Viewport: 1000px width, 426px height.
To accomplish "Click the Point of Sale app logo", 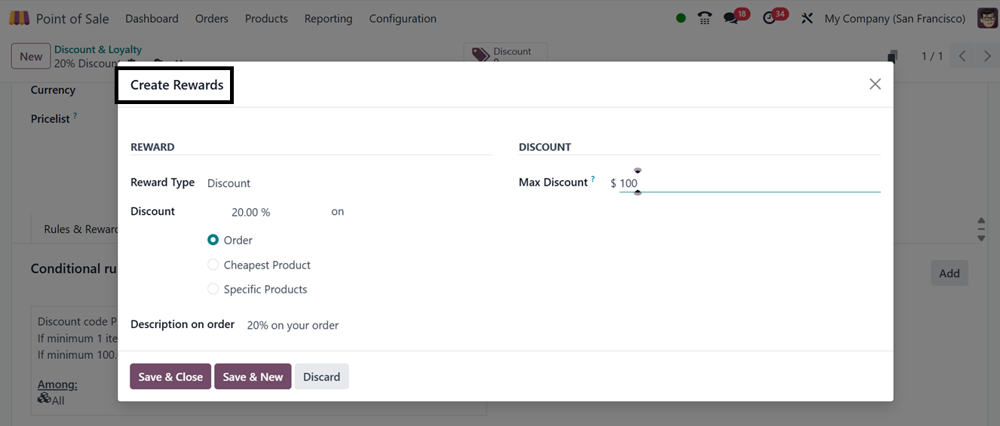I will (19, 18).
